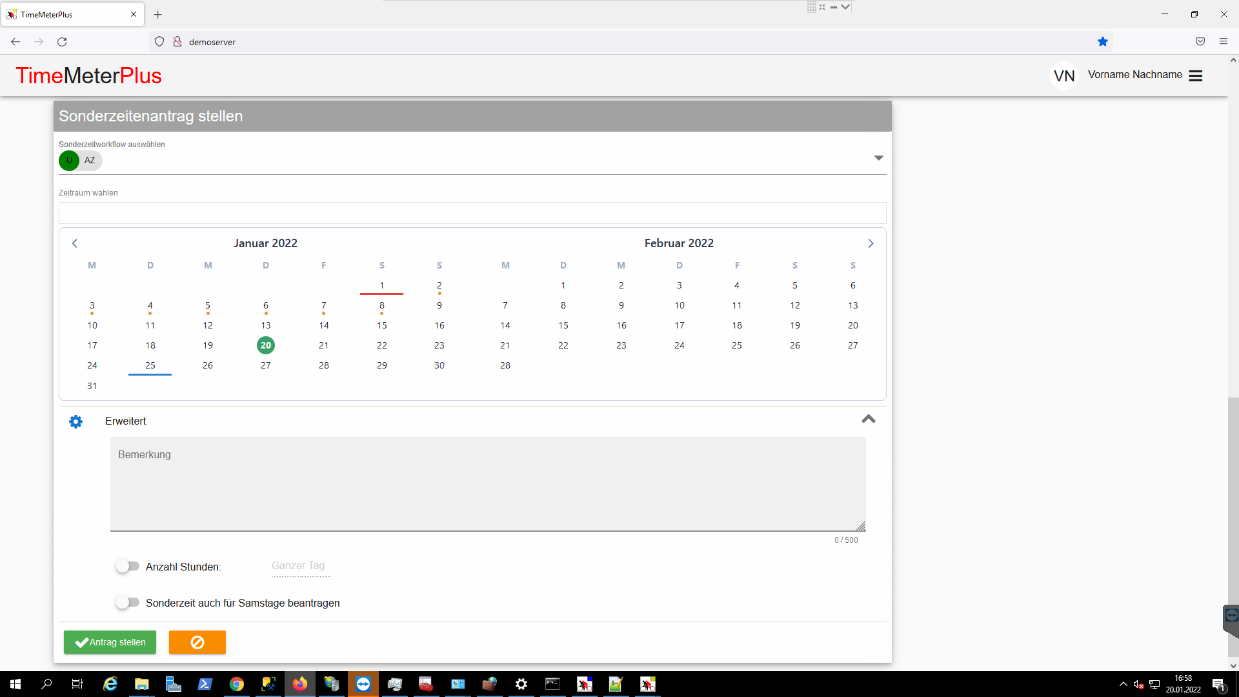This screenshot has width=1239, height=697.
Task: Open the Windows Start menu
Action: tap(15, 684)
